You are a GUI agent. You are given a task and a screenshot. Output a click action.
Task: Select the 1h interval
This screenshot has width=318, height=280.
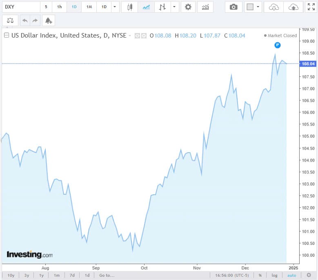tap(60, 7)
